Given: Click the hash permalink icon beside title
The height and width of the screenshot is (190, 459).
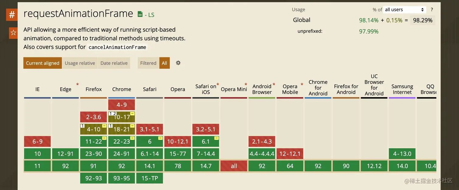Looking at the screenshot, I should click(12, 15).
